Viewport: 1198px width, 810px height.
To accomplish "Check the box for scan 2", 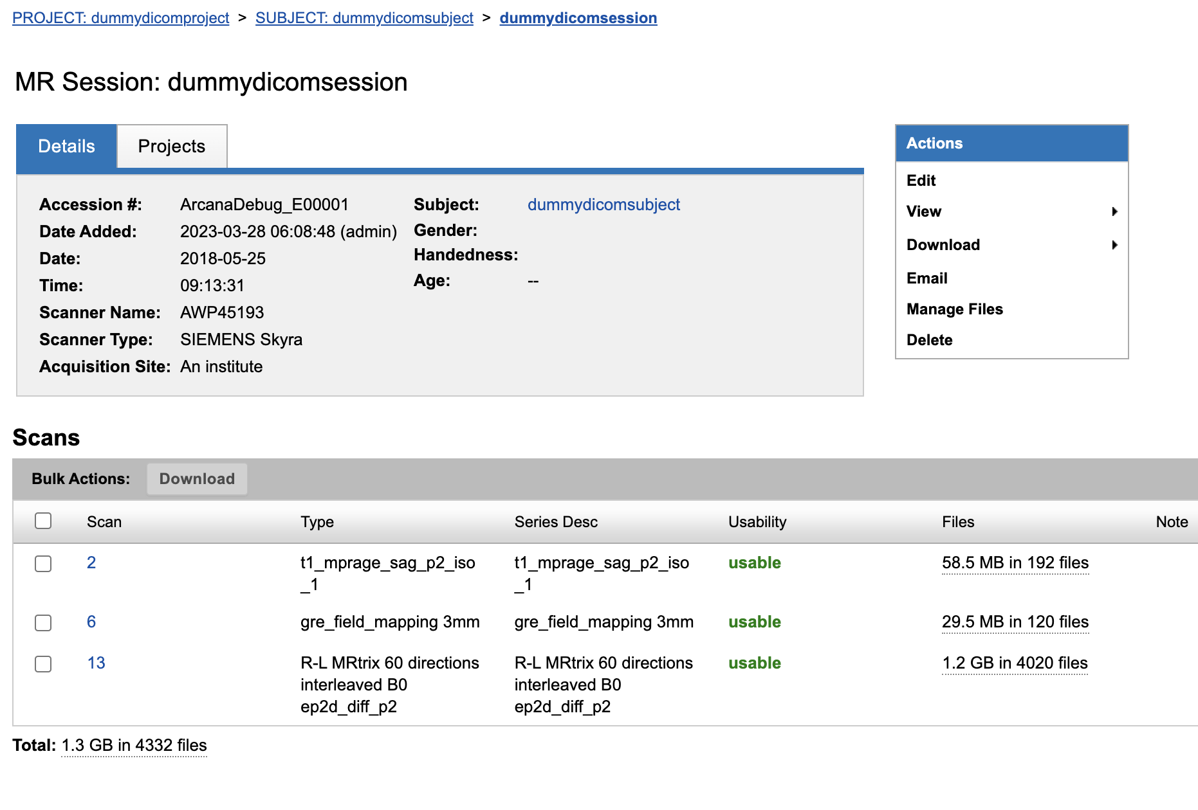I will tap(43, 564).
